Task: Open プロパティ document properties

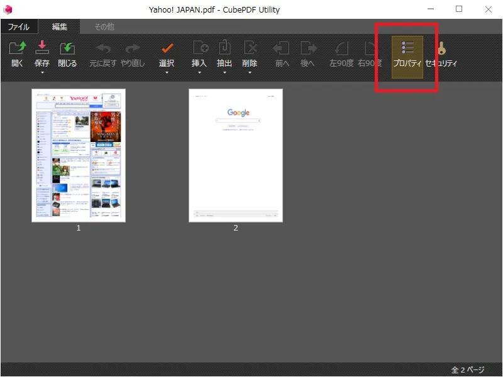Action: tap(407, 57)
